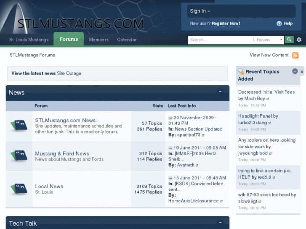Image resolution: width=306 pixels, height=229 pixels.
Task: Click the Help link text
Action: click(x=288, y=24)
